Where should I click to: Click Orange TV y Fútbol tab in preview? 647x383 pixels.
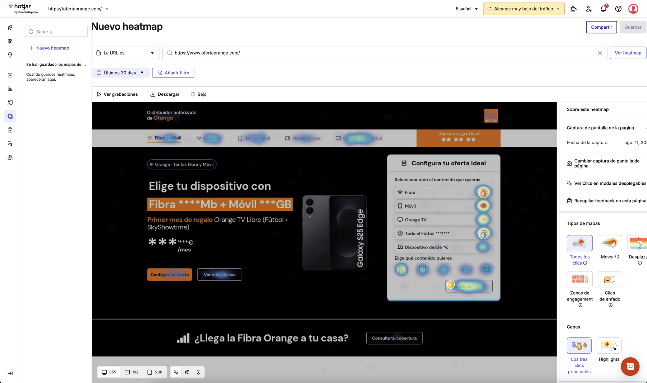pos(359,138)
